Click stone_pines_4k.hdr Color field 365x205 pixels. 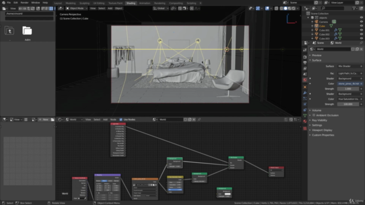click(x=350, y=84)
